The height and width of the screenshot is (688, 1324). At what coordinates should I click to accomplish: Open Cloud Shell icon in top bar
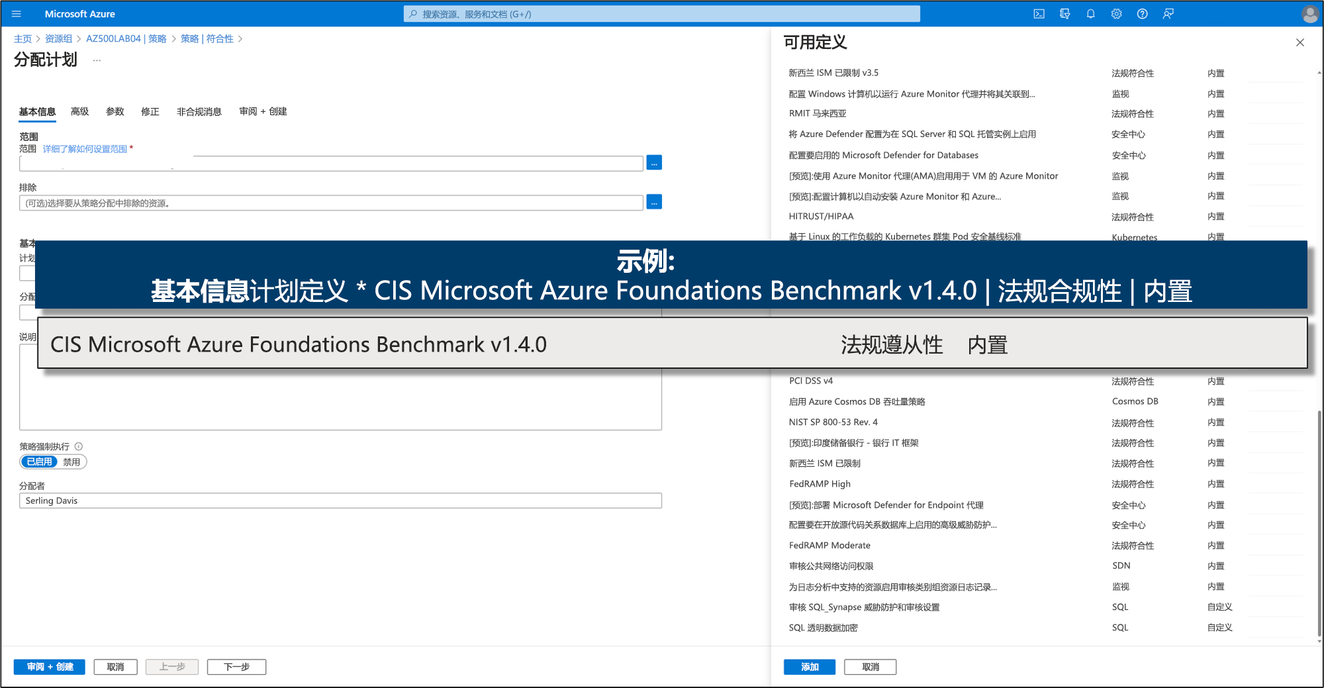[x=1039, y=14]
